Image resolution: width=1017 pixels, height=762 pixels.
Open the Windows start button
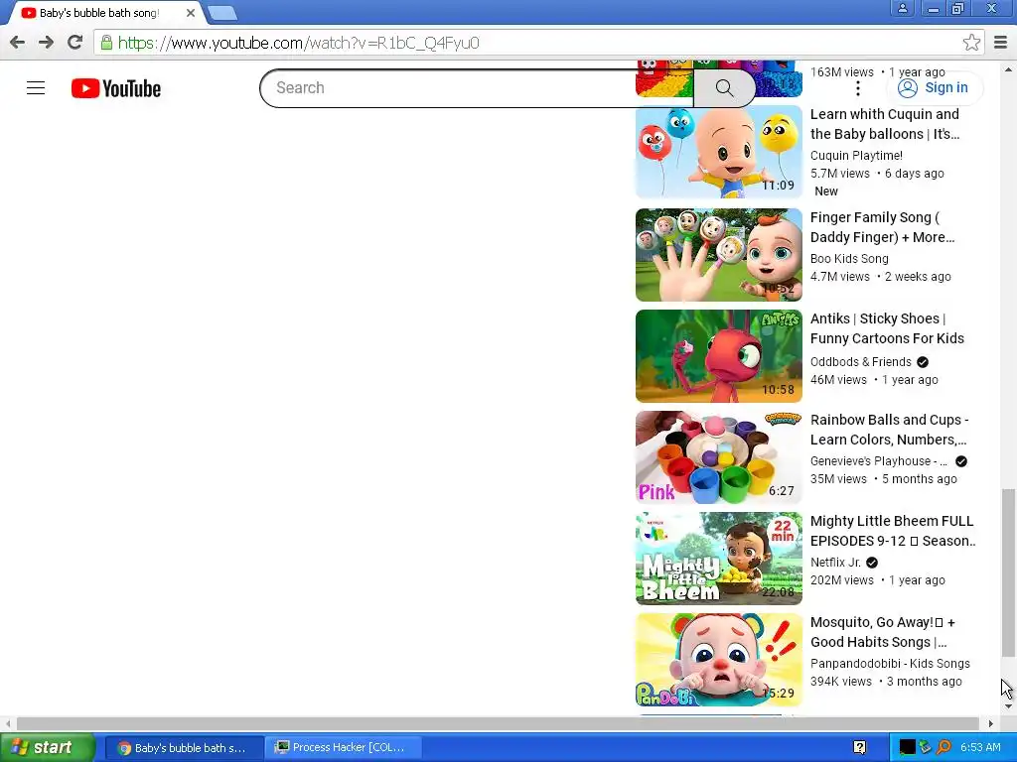click(48, 747)
